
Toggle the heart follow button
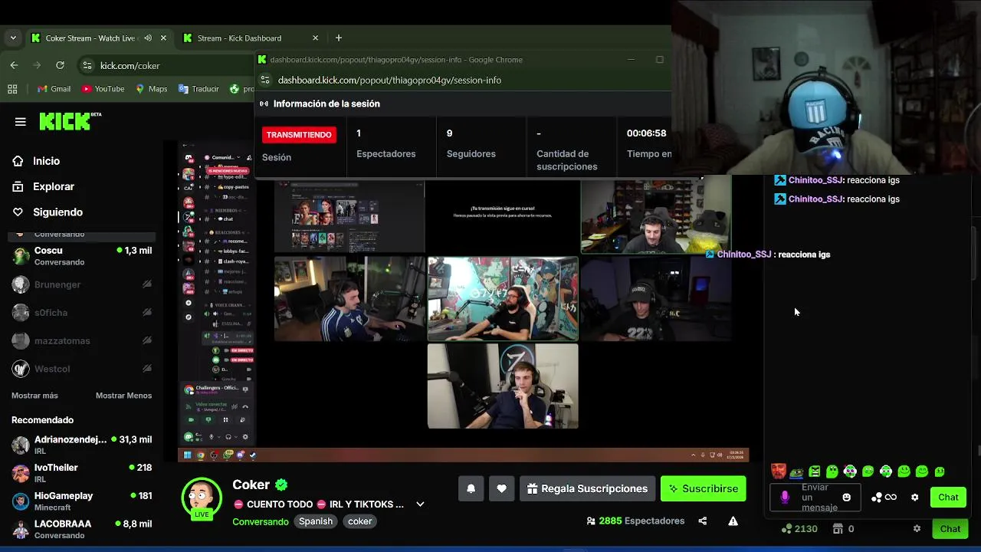point(502,488)
